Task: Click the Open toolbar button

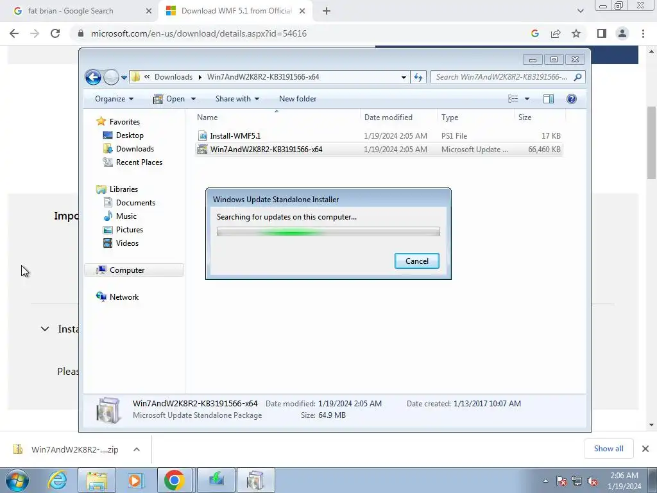Action: [169, 99]
